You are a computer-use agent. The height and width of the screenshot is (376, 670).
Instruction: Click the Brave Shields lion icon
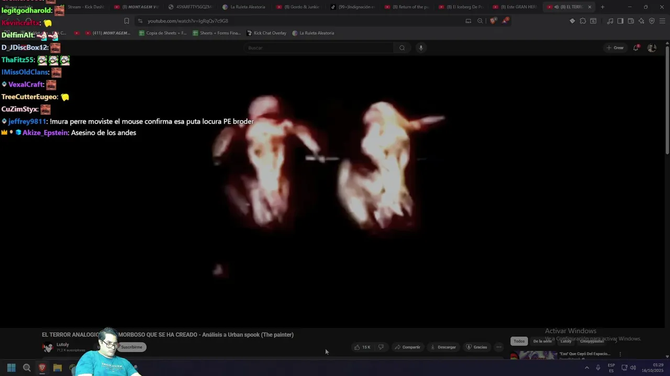(x=493, y=21)
